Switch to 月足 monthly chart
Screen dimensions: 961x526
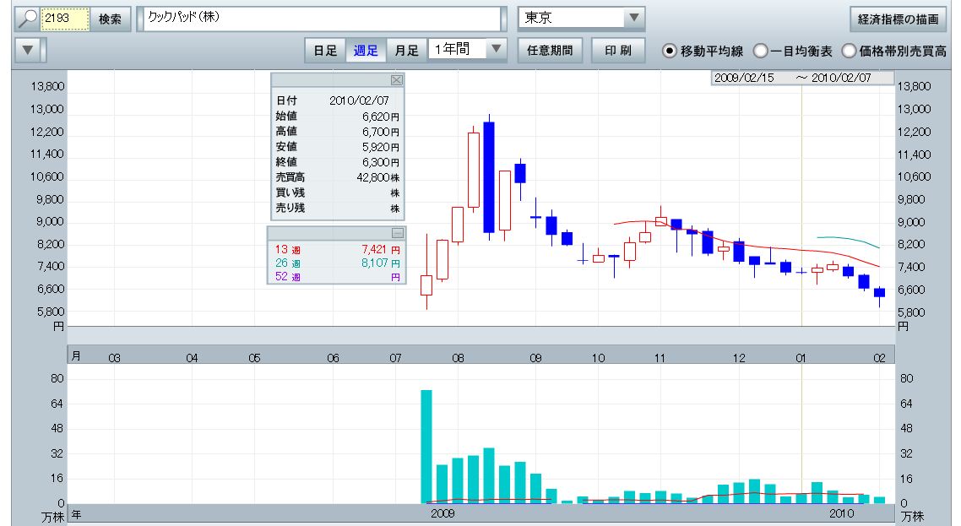[x=407, y=50]
